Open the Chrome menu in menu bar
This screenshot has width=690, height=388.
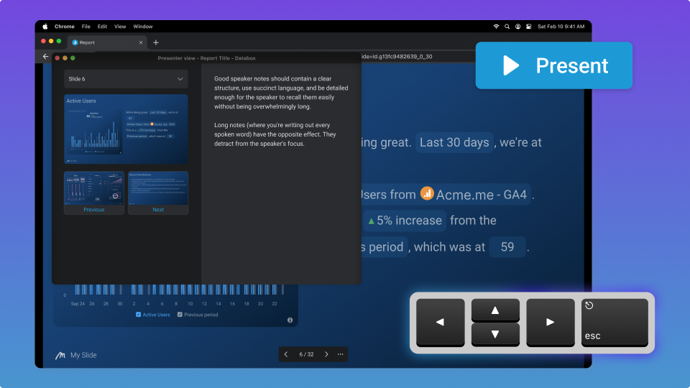(64, 27)
